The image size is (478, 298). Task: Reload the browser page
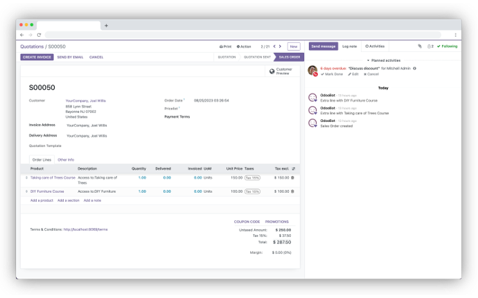point(39,35)
